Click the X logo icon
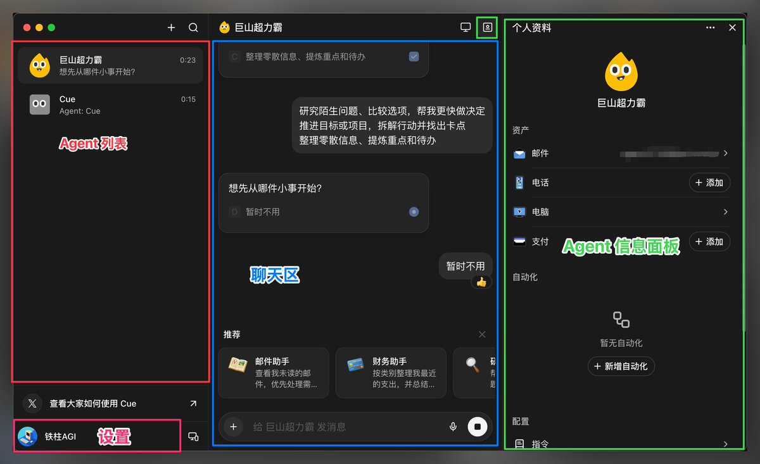The image size is (760, 464). coord(33,403)
